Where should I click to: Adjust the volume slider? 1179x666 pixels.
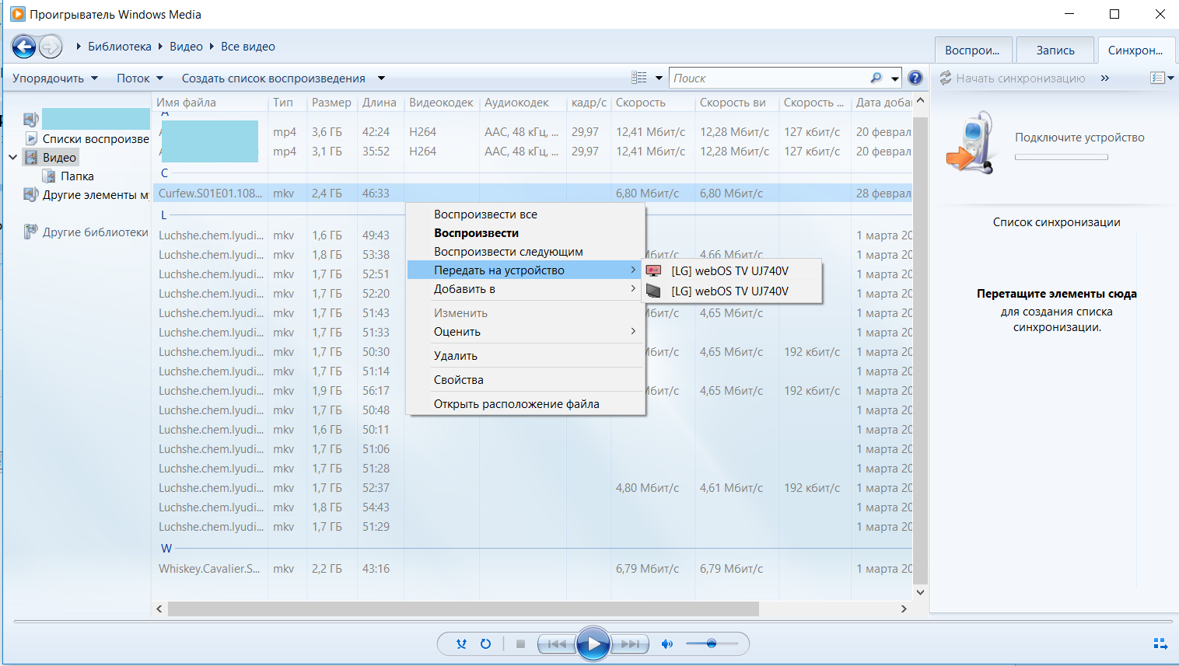pyautogui.click(x=711, y=643)
